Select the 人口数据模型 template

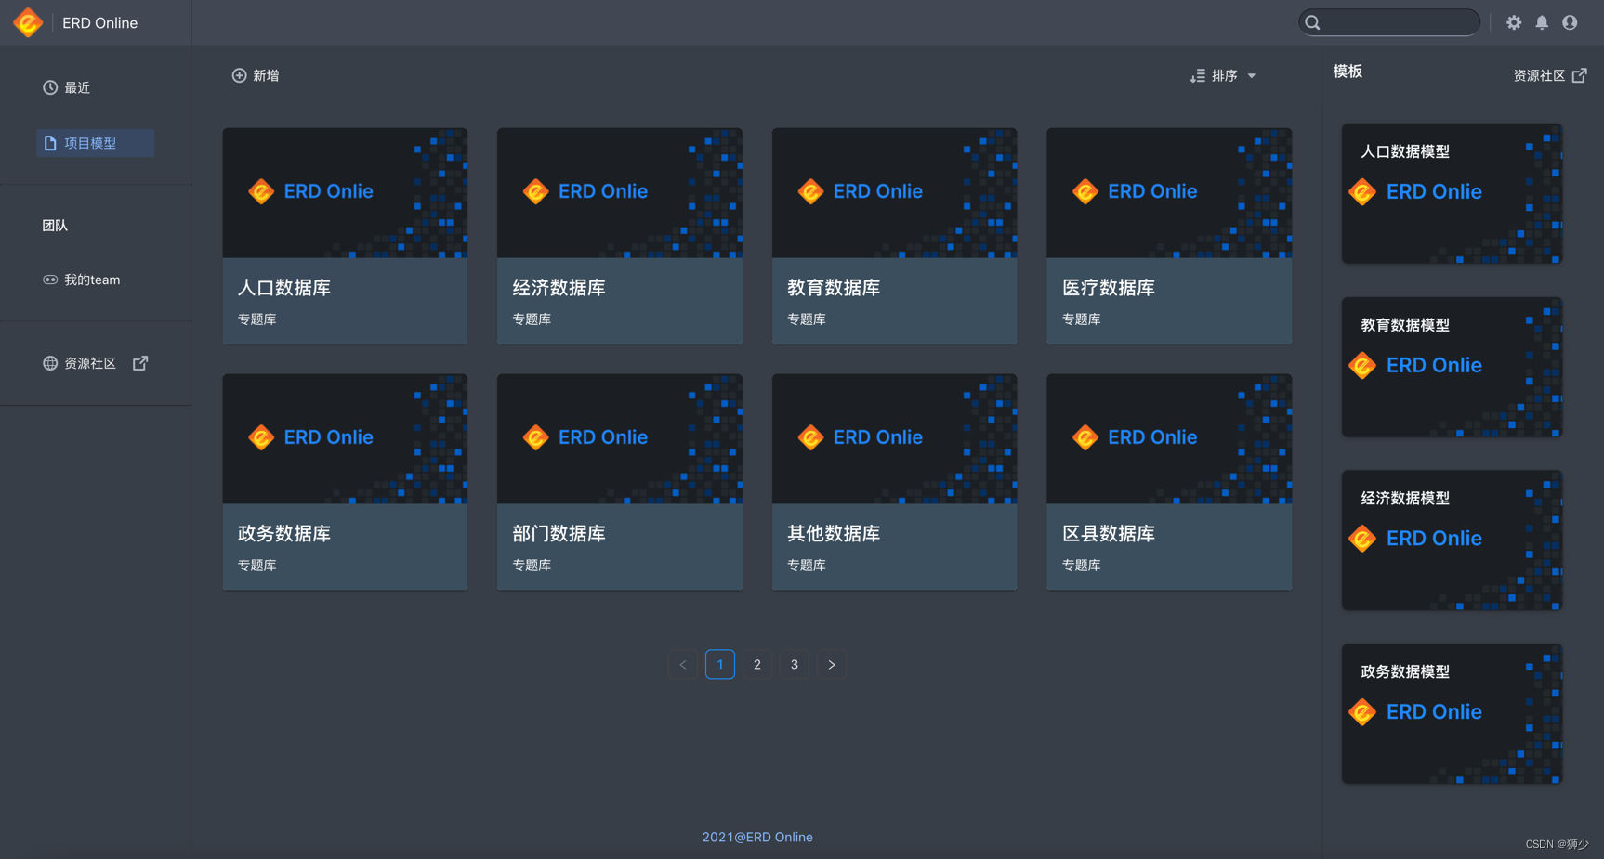pyautogui.click(x=1452, y=193)
